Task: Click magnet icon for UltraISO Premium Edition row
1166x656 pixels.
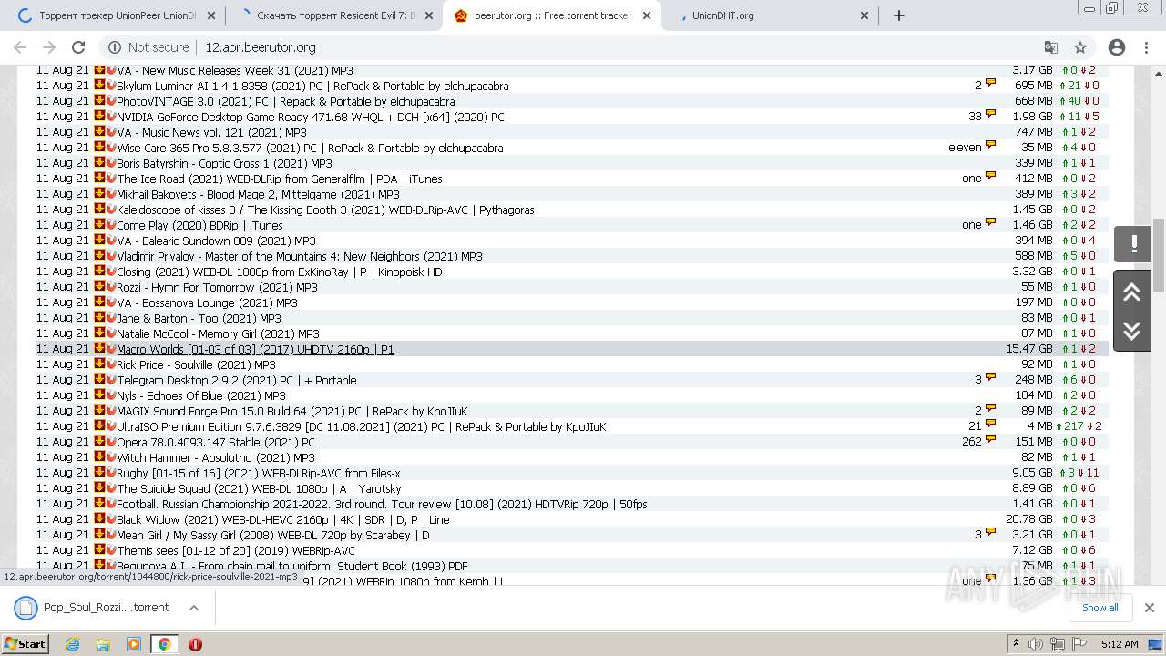Action: 111,426
